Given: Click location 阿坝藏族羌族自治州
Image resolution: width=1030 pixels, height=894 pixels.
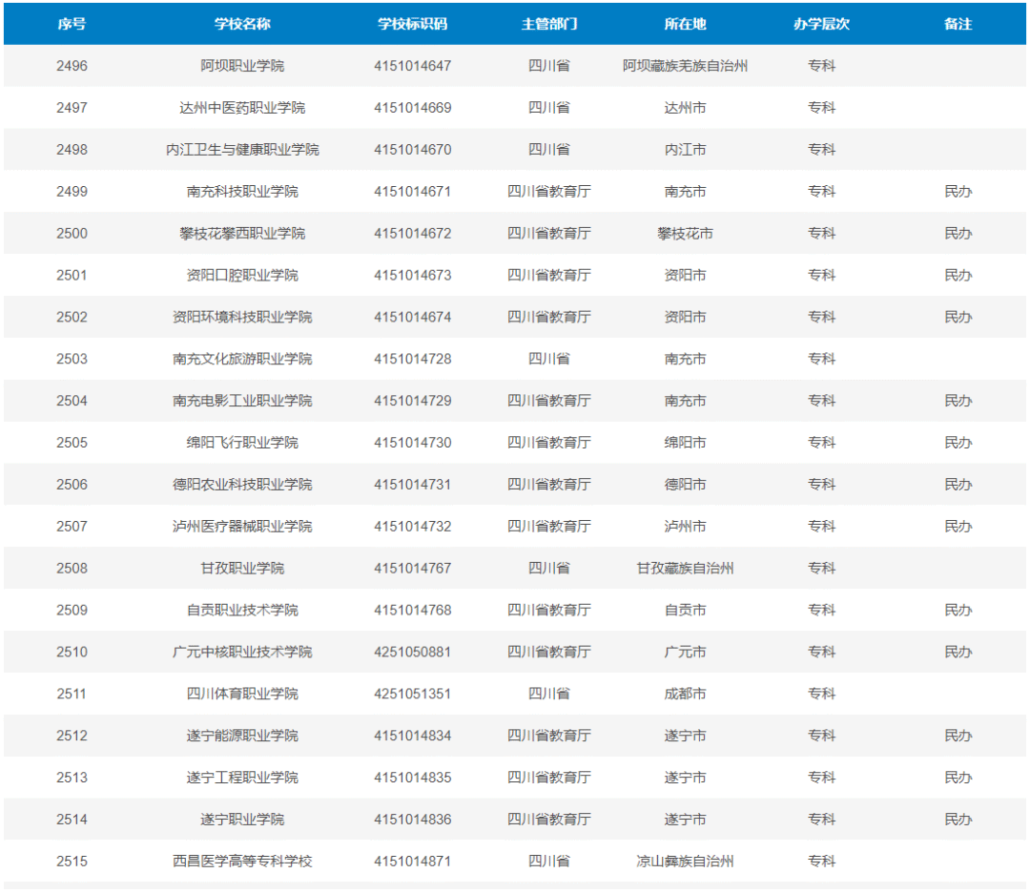Looking at the screenshot, I should [x=685, y=66].
